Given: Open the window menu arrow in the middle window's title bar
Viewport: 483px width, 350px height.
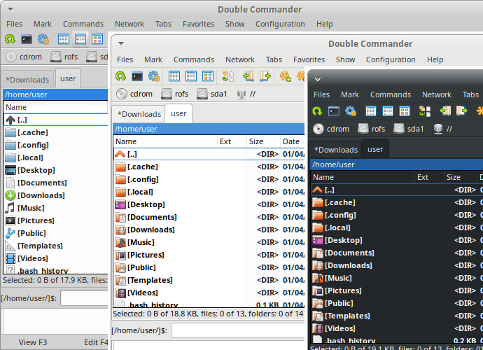Looking at the screenshot, I should pos(120,43).
